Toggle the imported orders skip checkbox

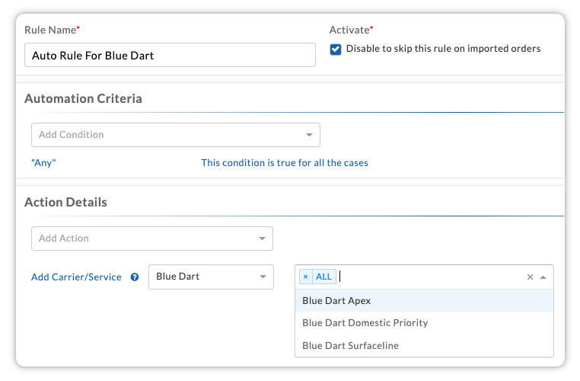(336, 50)
